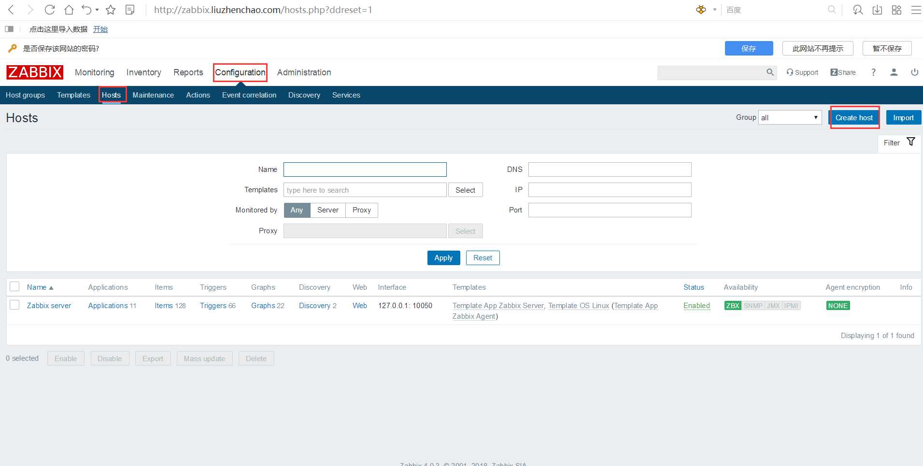Image resolution: width=923 pixels, height=466 pixels.
Task: Click the ZABBIX logo
Action: [x=35, y=72]
